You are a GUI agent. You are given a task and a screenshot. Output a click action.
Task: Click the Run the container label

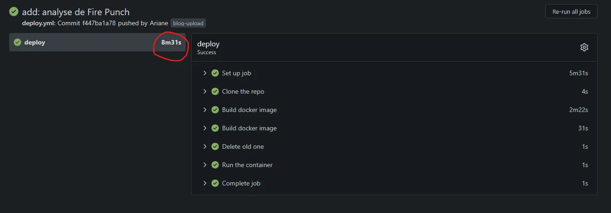[247, 165]
